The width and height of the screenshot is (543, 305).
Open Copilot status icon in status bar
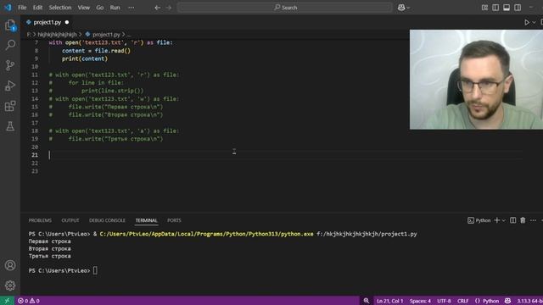507,301
